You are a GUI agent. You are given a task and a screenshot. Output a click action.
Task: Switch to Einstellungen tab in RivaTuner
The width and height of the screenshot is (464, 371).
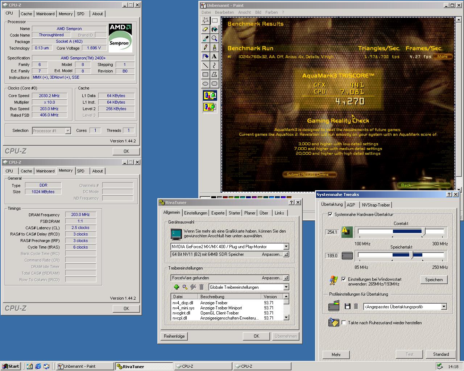tap(196, 213)
